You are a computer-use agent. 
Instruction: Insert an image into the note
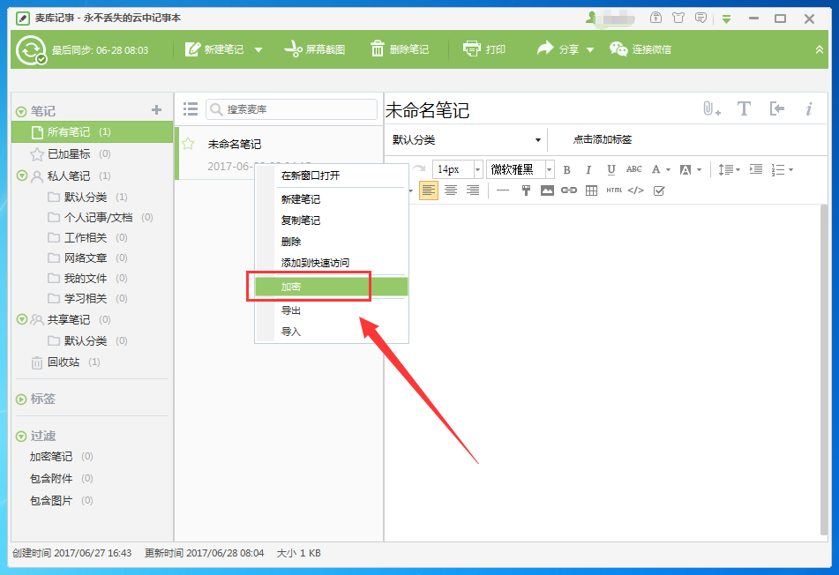click(548, 190)
